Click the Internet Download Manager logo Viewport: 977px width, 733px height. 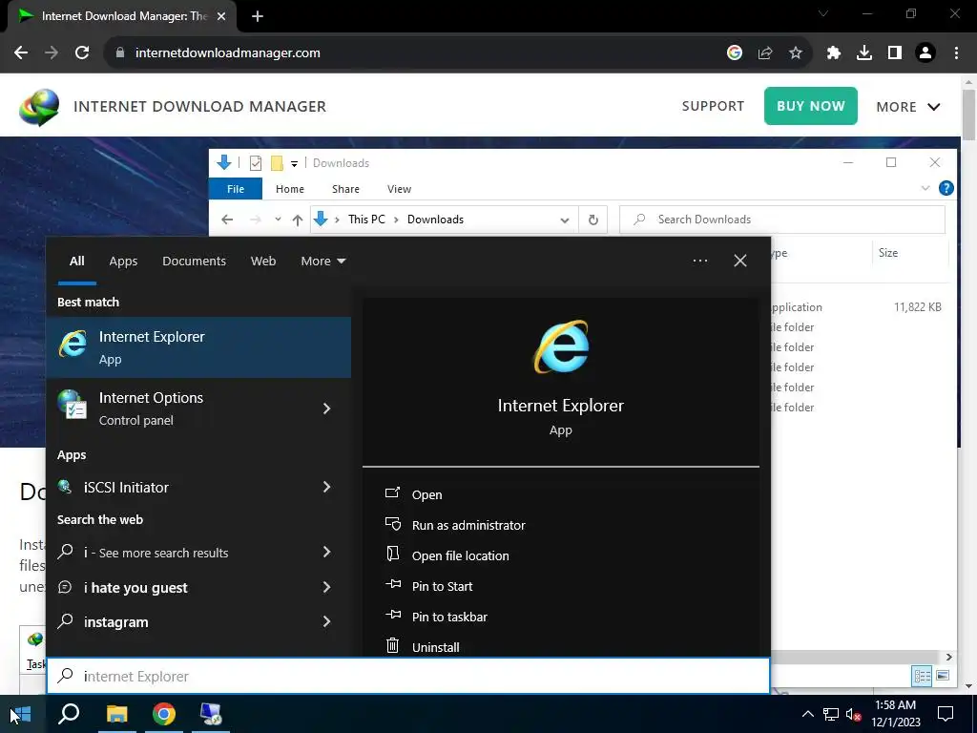(x=39, y=107)
